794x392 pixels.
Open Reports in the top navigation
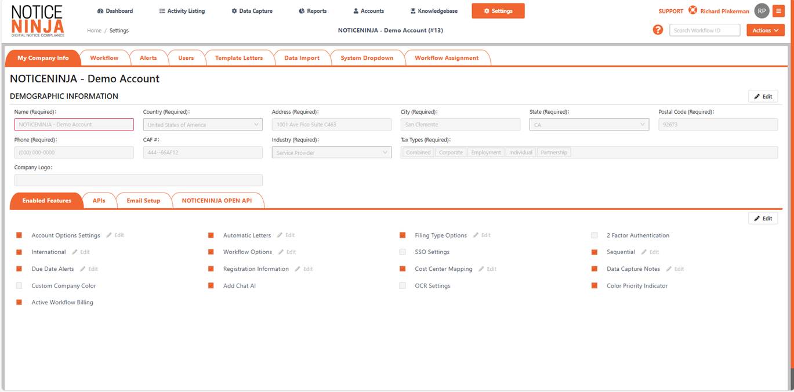pos(313,11)
